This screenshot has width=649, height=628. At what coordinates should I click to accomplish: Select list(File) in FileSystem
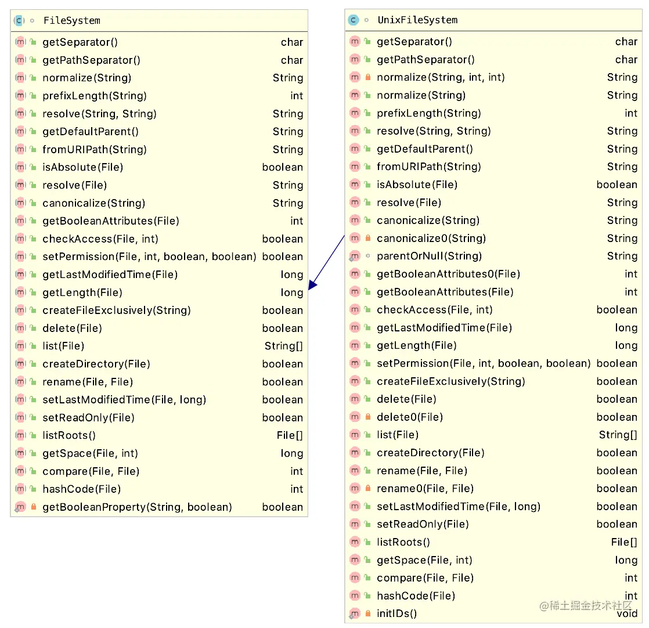[63, 346]
